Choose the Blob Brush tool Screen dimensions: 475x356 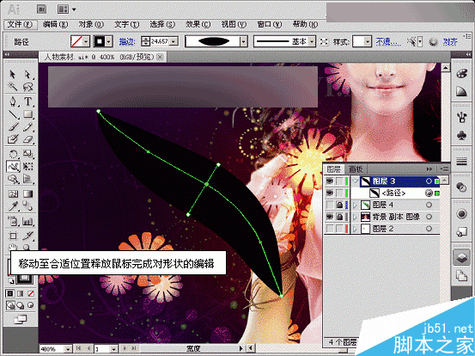13,139
